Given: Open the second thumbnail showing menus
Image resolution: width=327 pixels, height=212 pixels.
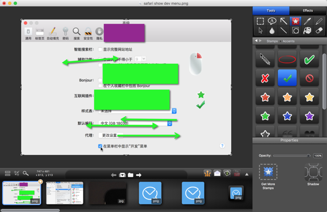Looking at the screenshot, I should tap(65, 193).
